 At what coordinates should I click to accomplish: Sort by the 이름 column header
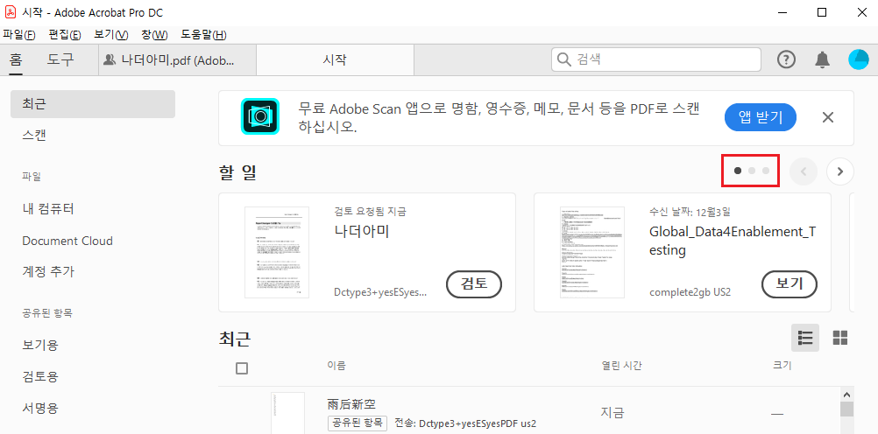coord(336,366)
